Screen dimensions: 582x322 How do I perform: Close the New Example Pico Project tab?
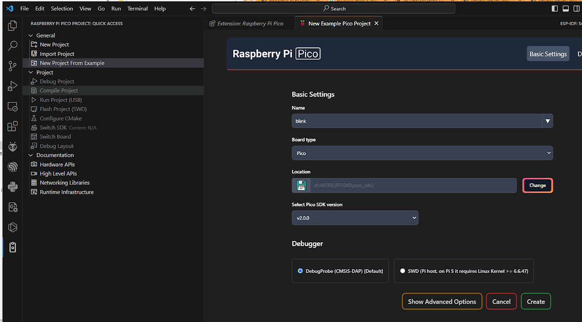click(x=376, y=23)
